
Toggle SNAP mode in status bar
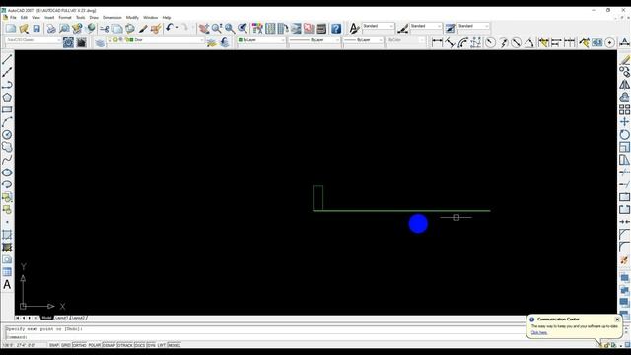pyautogui.click(x=54, y=345)
